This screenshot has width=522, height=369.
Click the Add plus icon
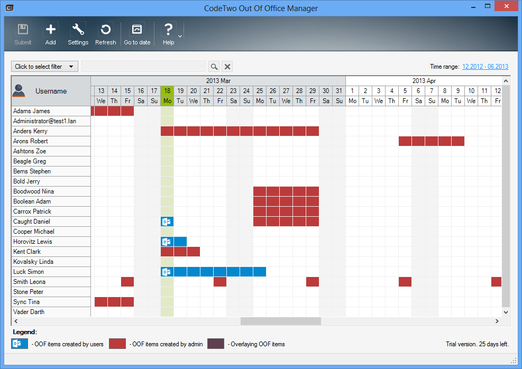point(51,29)
